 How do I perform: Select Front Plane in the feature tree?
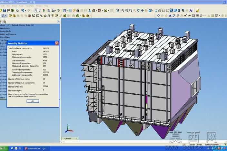tap(5, 37)
